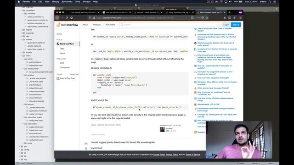Reload the page in Firefox
Screen dimensions: 294x165
(67, 17)
